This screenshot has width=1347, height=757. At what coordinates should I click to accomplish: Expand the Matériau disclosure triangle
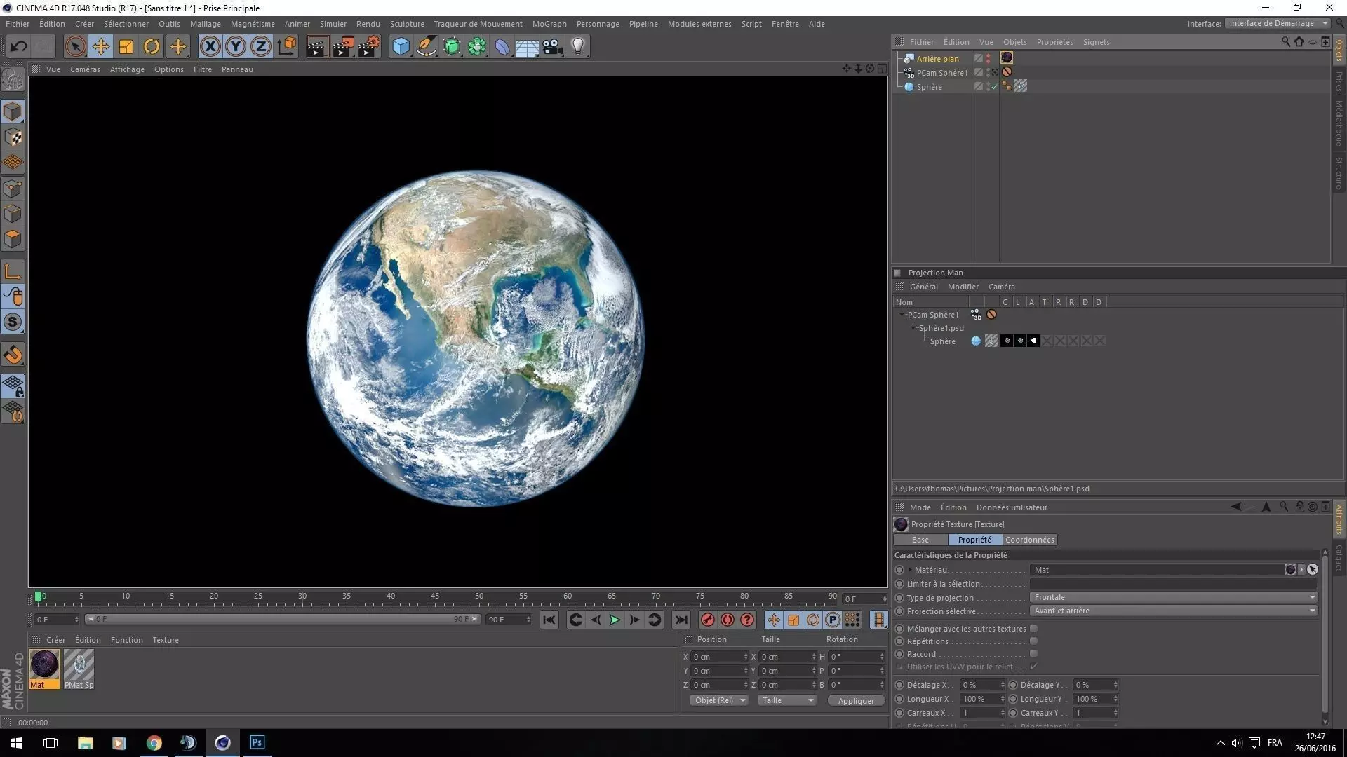910,570
